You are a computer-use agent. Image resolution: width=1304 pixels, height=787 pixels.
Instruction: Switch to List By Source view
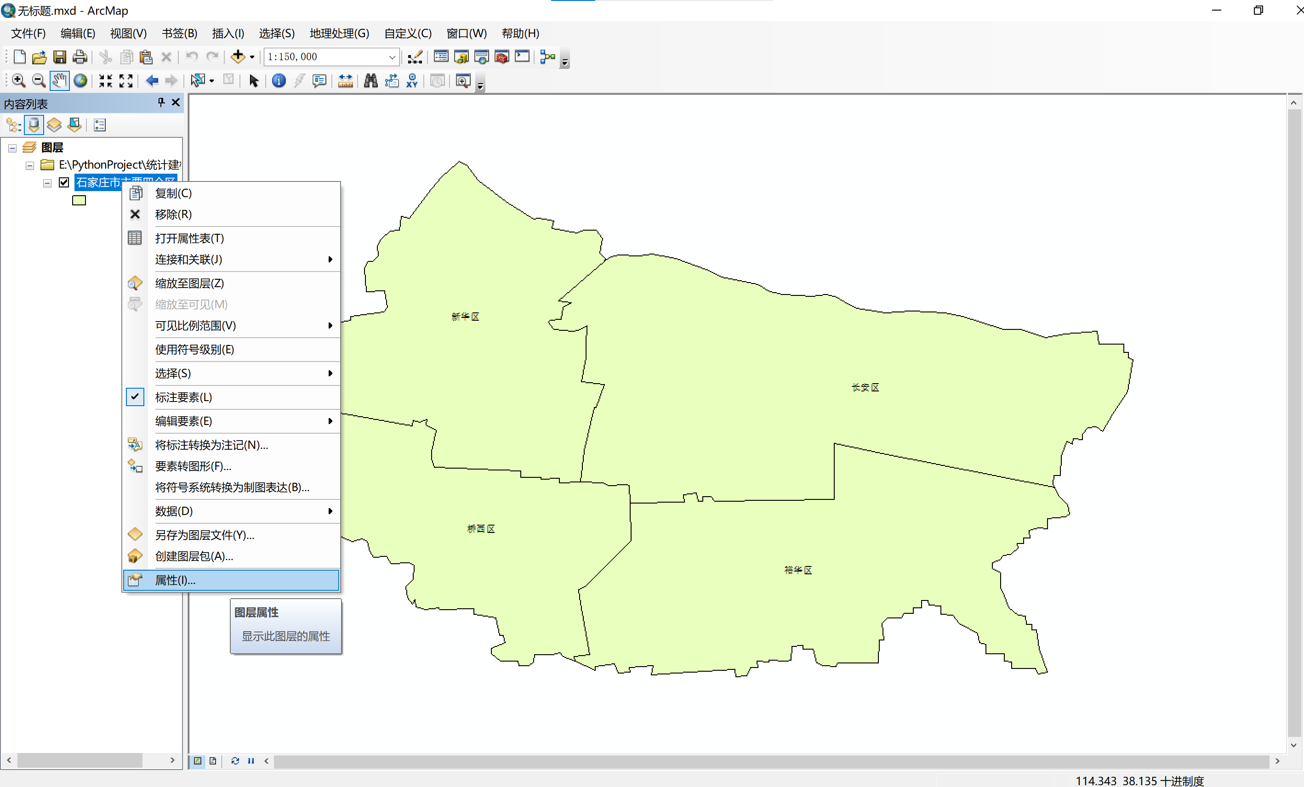point(34,125)
